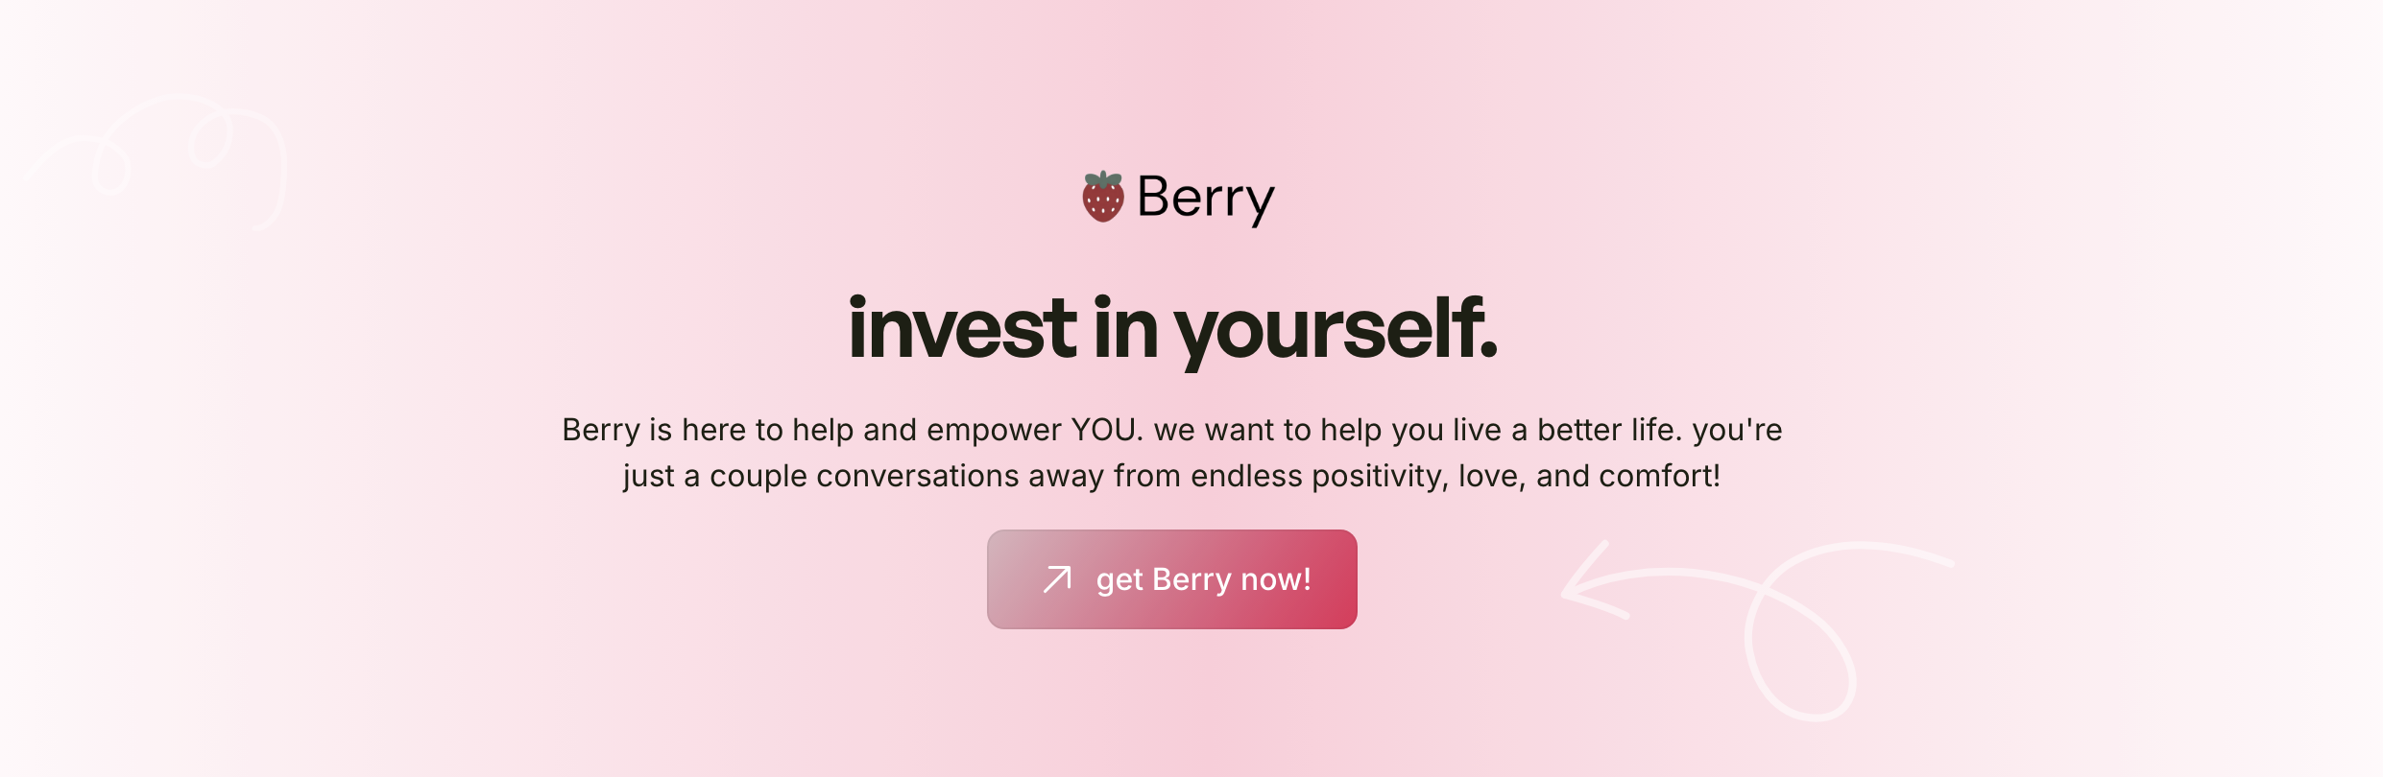Screen dimensions: 2383x777
Task: Tap the diagonal arrow before 'get Berry now!'
Action: [1057, 578]
